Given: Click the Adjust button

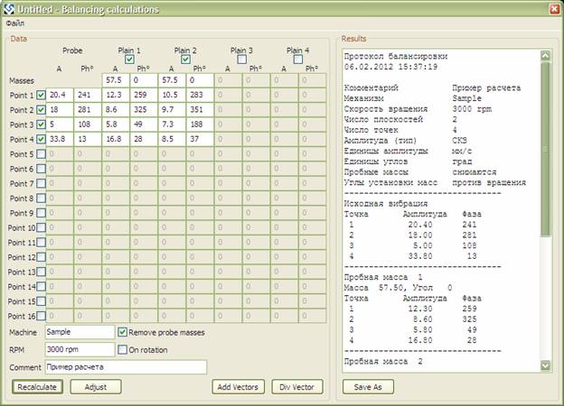Looking at the screenshot, I should coord(96,387).
